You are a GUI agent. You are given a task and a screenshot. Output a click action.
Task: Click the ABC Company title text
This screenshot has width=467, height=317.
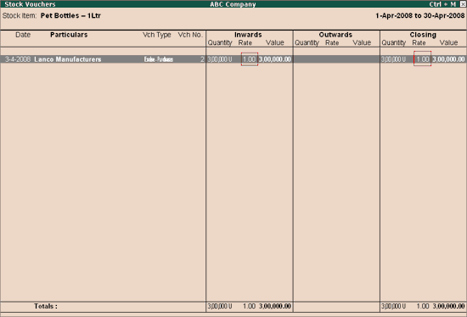[233, 4]
